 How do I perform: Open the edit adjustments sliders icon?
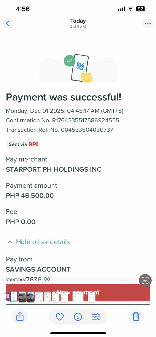[96, 316]
